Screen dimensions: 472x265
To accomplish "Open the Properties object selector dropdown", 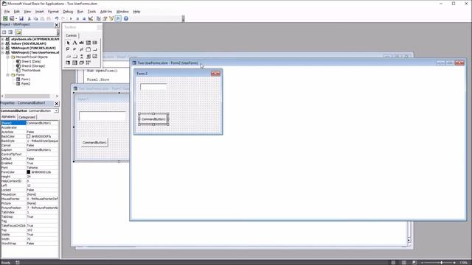I will tap(56, 111).
